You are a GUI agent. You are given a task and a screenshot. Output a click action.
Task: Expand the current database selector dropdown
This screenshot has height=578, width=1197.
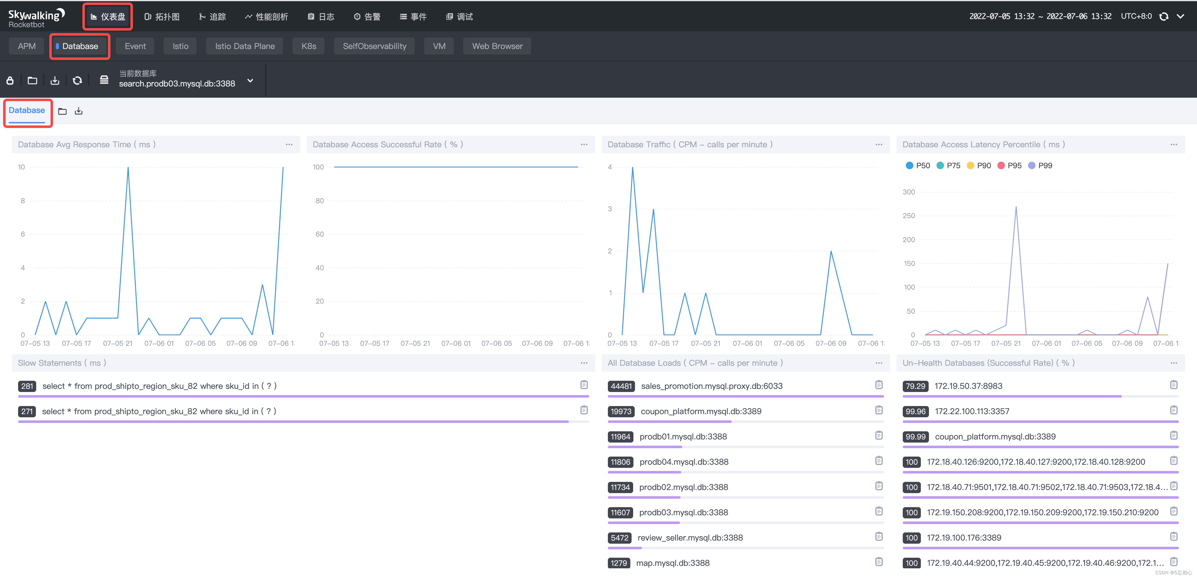[251, 81]
